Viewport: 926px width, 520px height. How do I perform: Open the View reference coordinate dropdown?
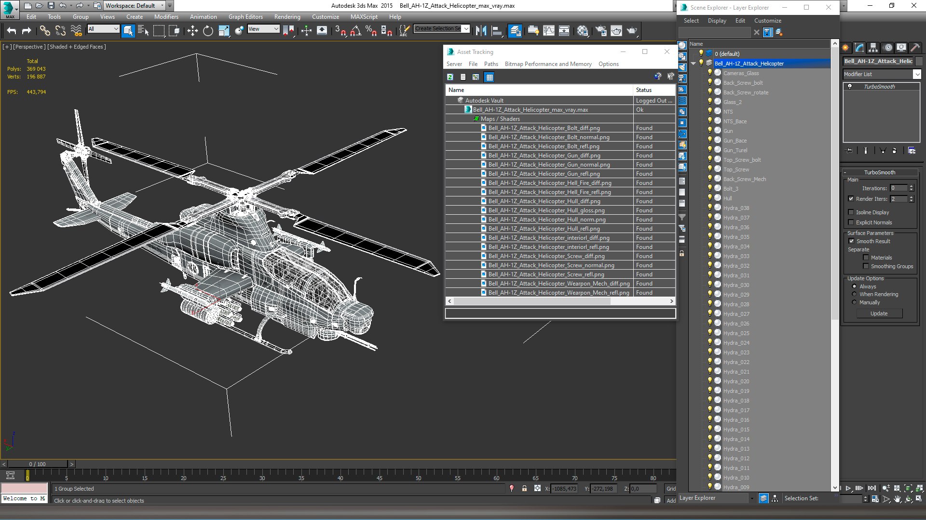263,29
